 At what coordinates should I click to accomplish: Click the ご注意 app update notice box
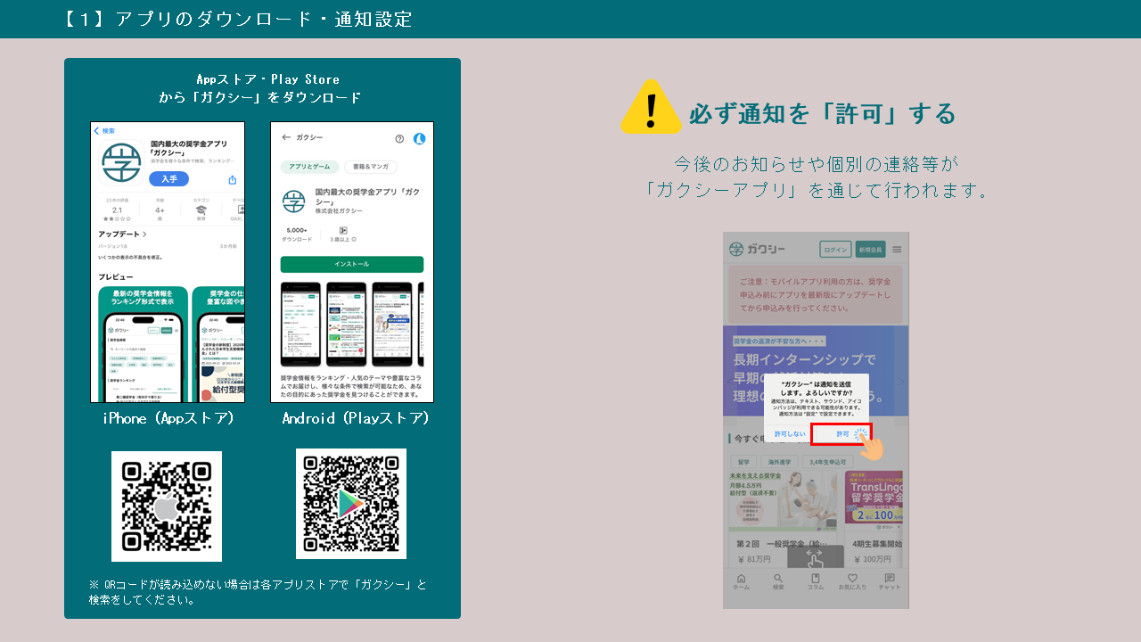point(816,294)
